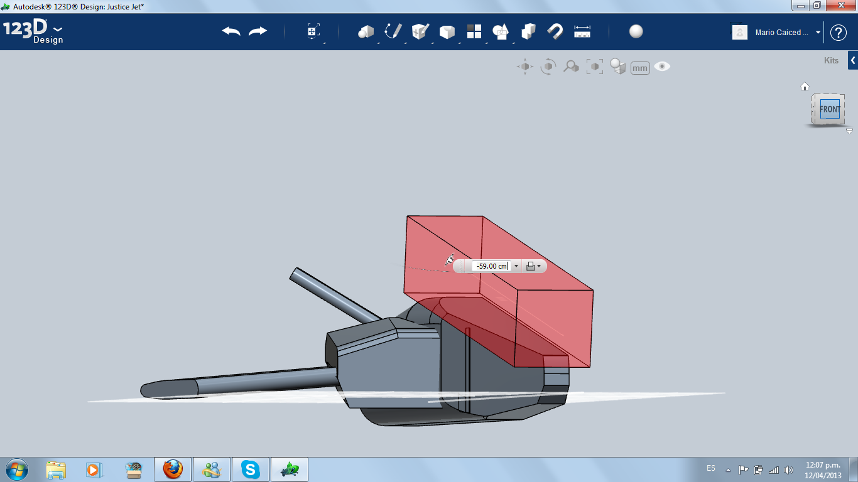This screenshot has height=482, width=858.
Task: Open the Sketch tools menu
Action: pyautogui.click(x=393, y=31)
